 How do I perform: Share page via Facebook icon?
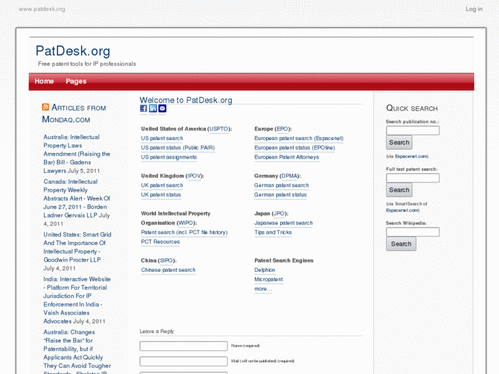(143, 108)
